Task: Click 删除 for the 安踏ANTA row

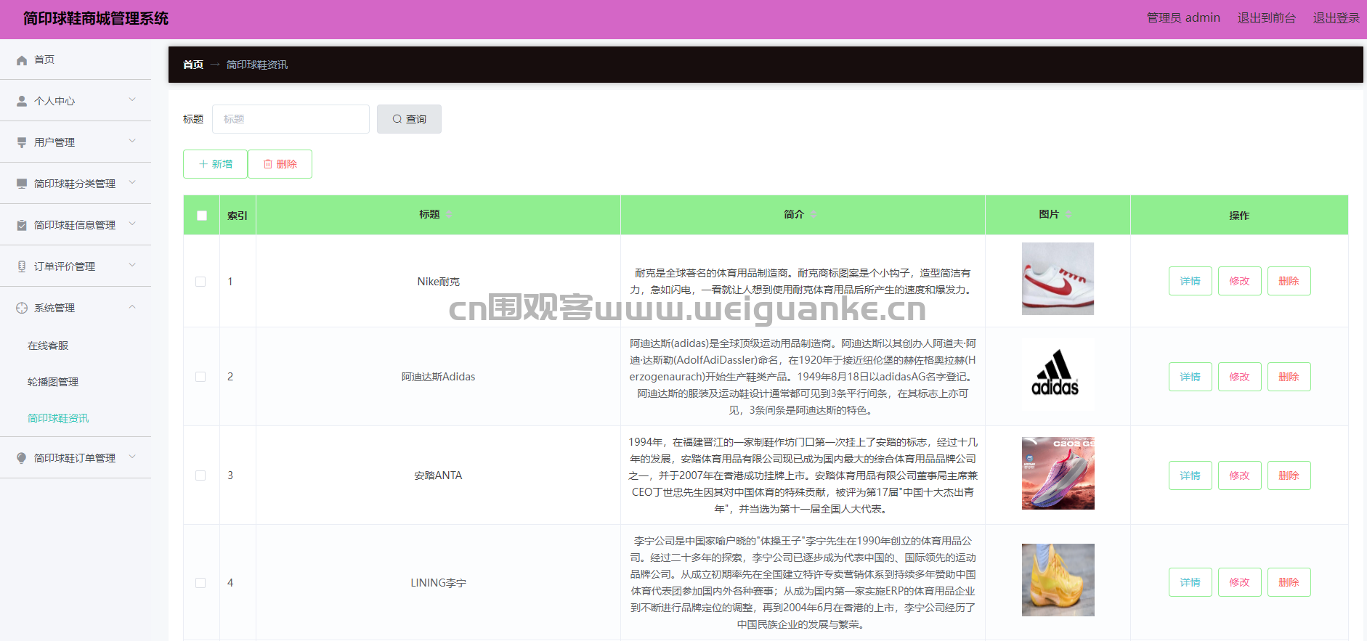Action: point(1289,475)
